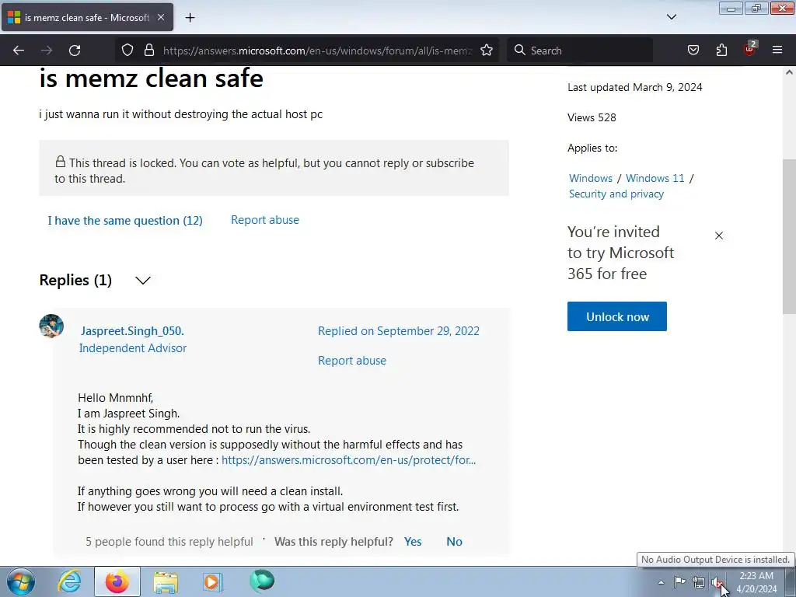The height and width of the screenshot is (597, 796).
Task: Open the network tray icon
Action: [699, 582]
